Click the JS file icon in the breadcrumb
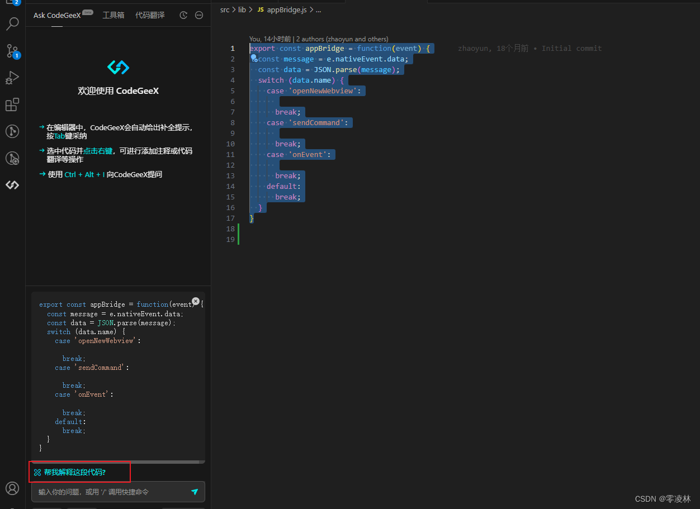700x509 pixels. [x=260, y=10]
